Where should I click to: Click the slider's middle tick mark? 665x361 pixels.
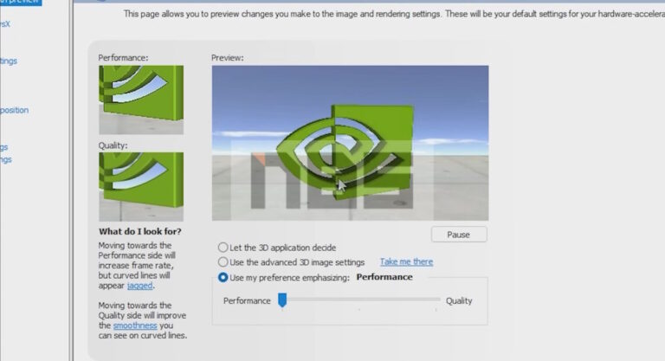360,306
